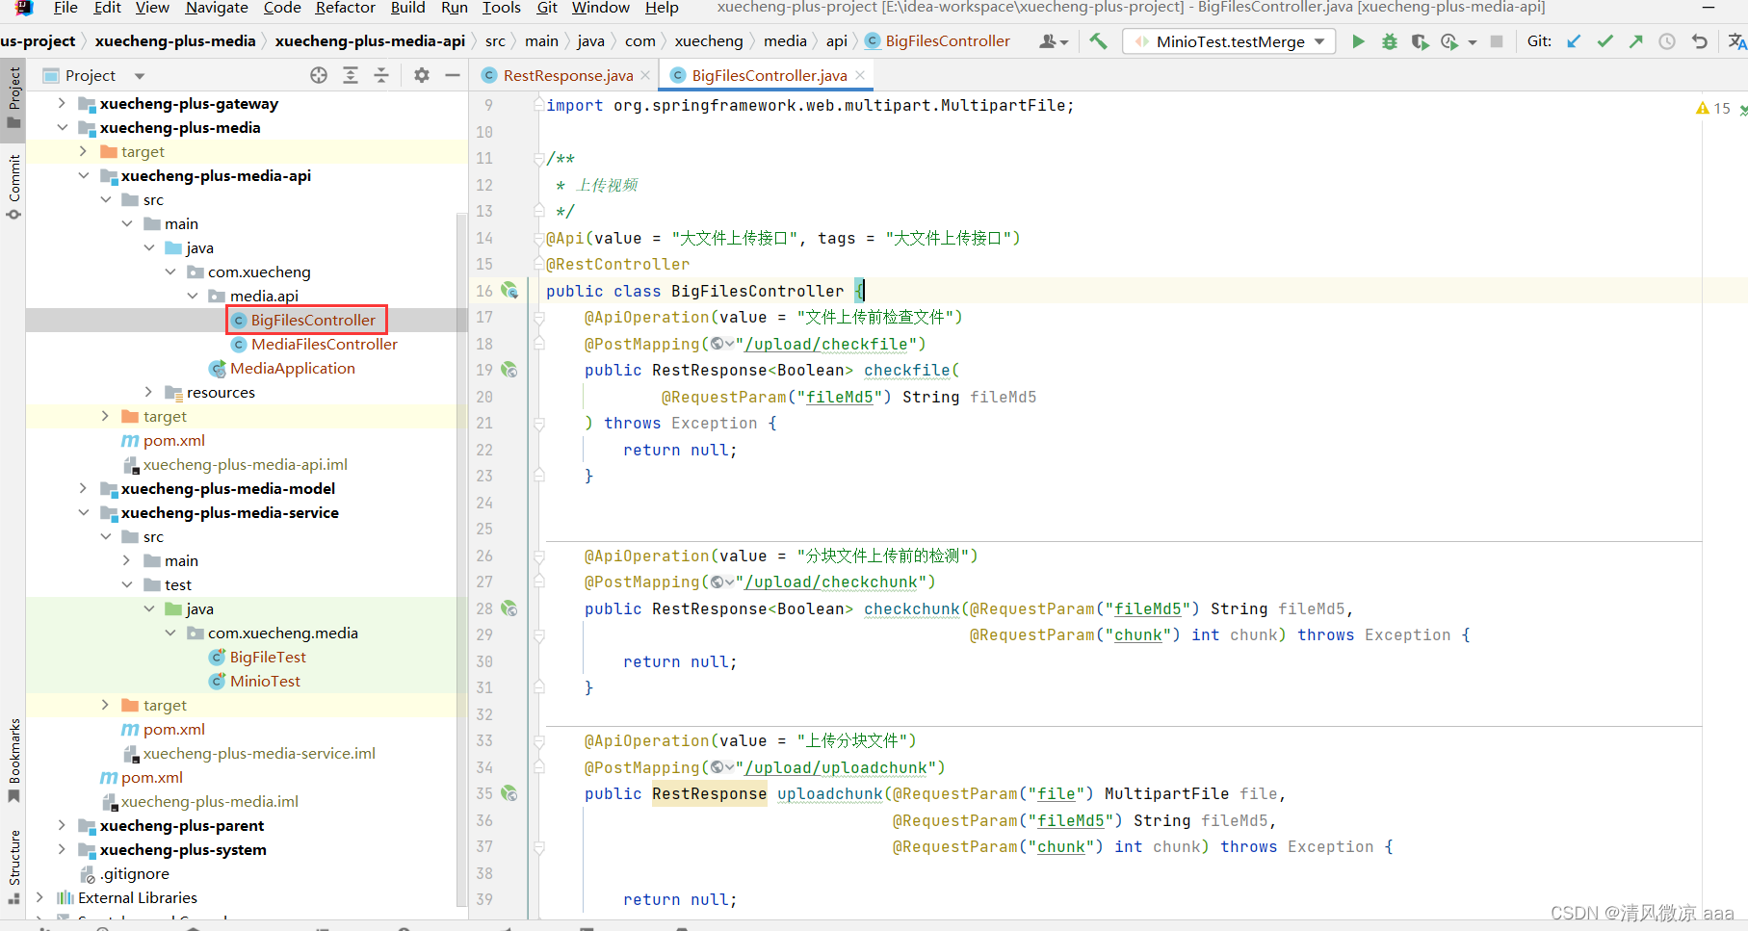Click the stop process square icon

(1497, 41)
